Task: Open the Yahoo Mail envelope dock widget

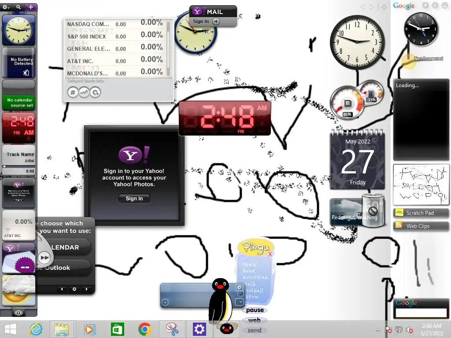Action: (x=18, y=258)
